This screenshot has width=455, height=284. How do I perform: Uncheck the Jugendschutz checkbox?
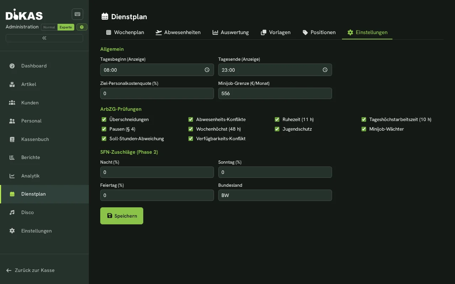pos(277,129)
